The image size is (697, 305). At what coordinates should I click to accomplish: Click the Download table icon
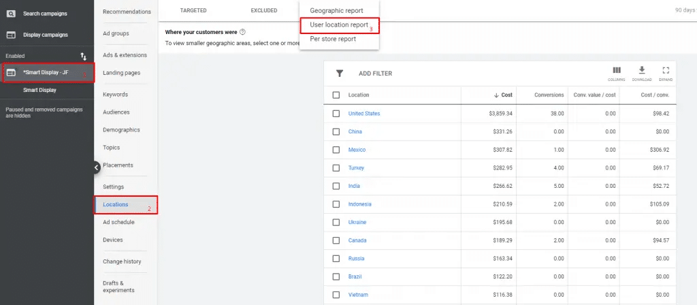tap(641, 71)
